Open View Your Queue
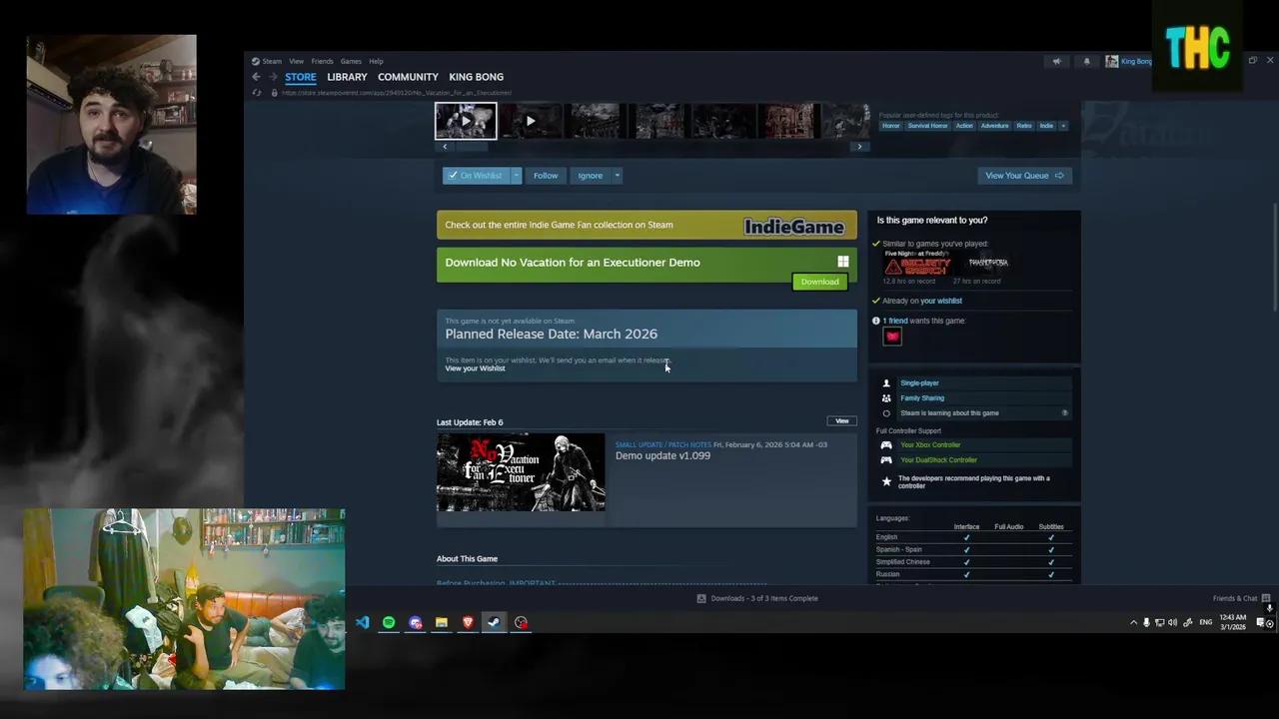This screenshot has height=719, width=1279. pos(1024,176)
